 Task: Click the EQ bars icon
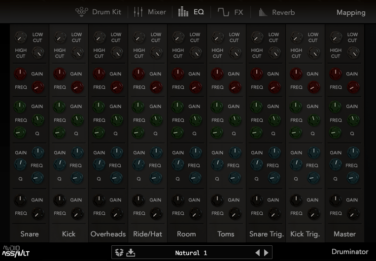click(183, 11)
